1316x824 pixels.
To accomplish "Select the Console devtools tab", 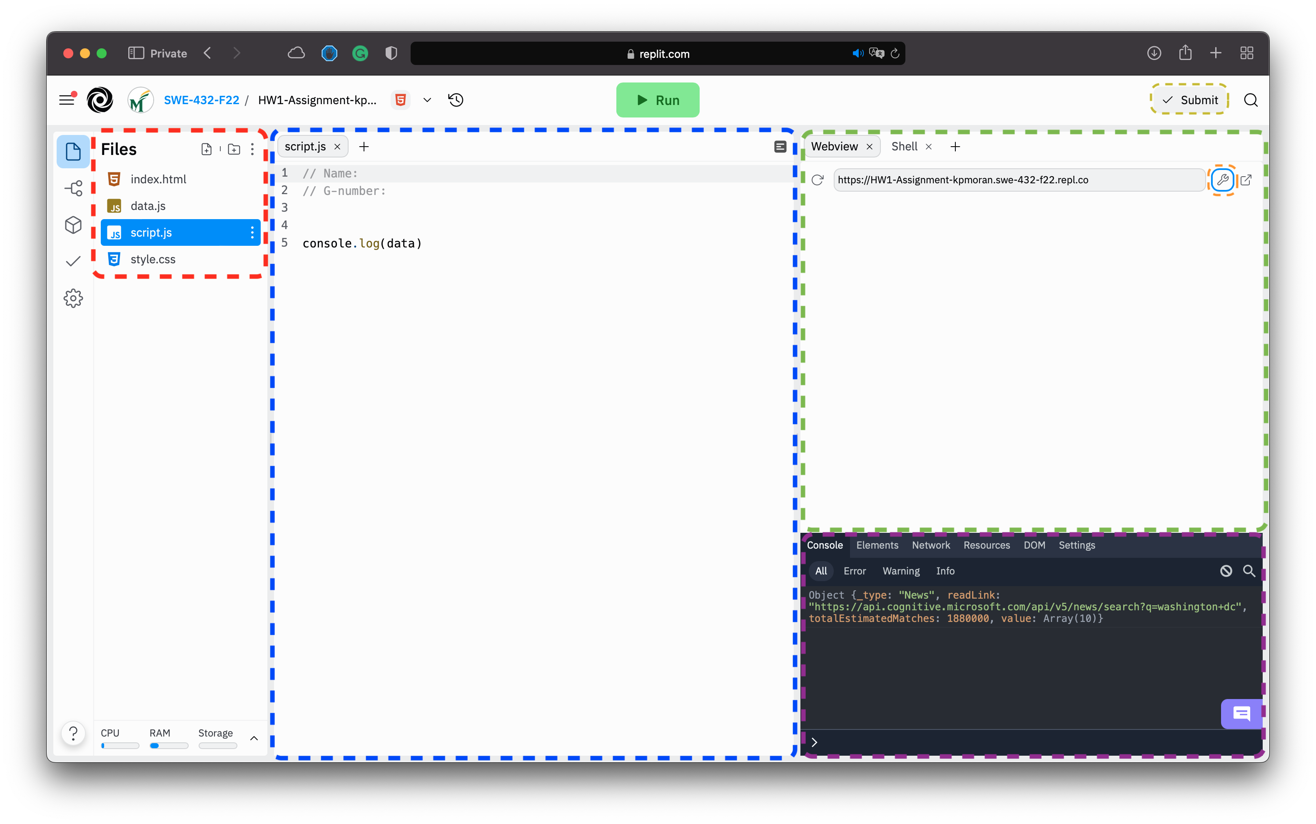I will pyautogui.click(x=825, y=545).
